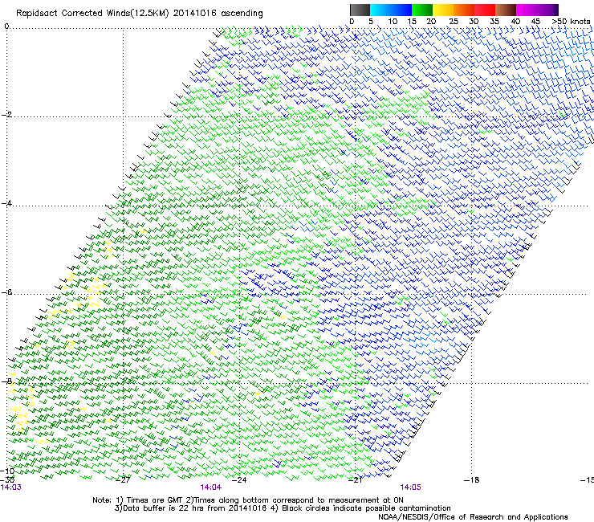Click the purple time stamp '14:03'
Viewport: 594px width, 522px height.
(x=10, y=487)
